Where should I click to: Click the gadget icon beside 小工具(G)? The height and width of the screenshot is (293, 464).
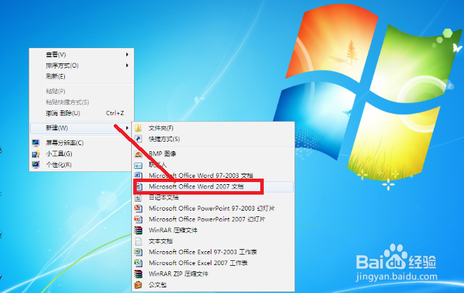point(36,154)
